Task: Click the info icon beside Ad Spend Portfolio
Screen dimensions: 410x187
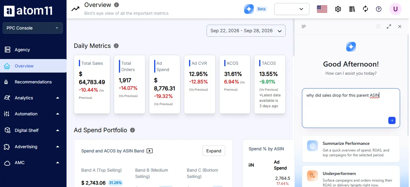Action: pos(132,130)
